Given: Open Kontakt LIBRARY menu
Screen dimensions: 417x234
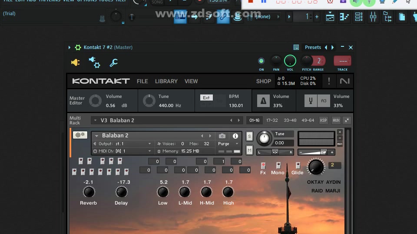Looking at the screenshot, I should point(166,81).
